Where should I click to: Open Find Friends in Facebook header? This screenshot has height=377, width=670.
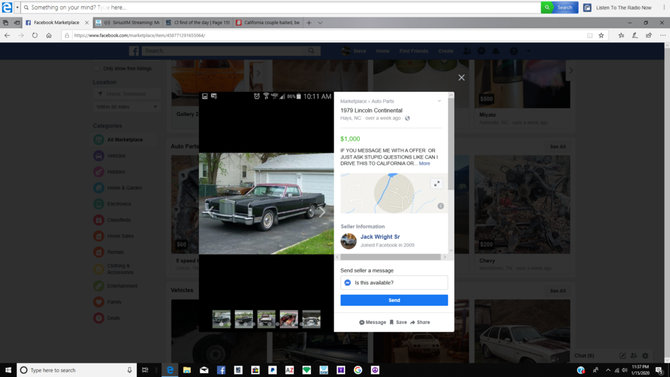coord(413,51)
